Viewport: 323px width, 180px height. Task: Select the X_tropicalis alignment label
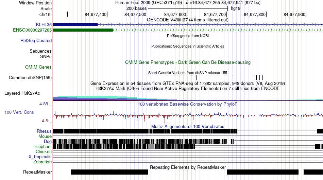[40, 157]
